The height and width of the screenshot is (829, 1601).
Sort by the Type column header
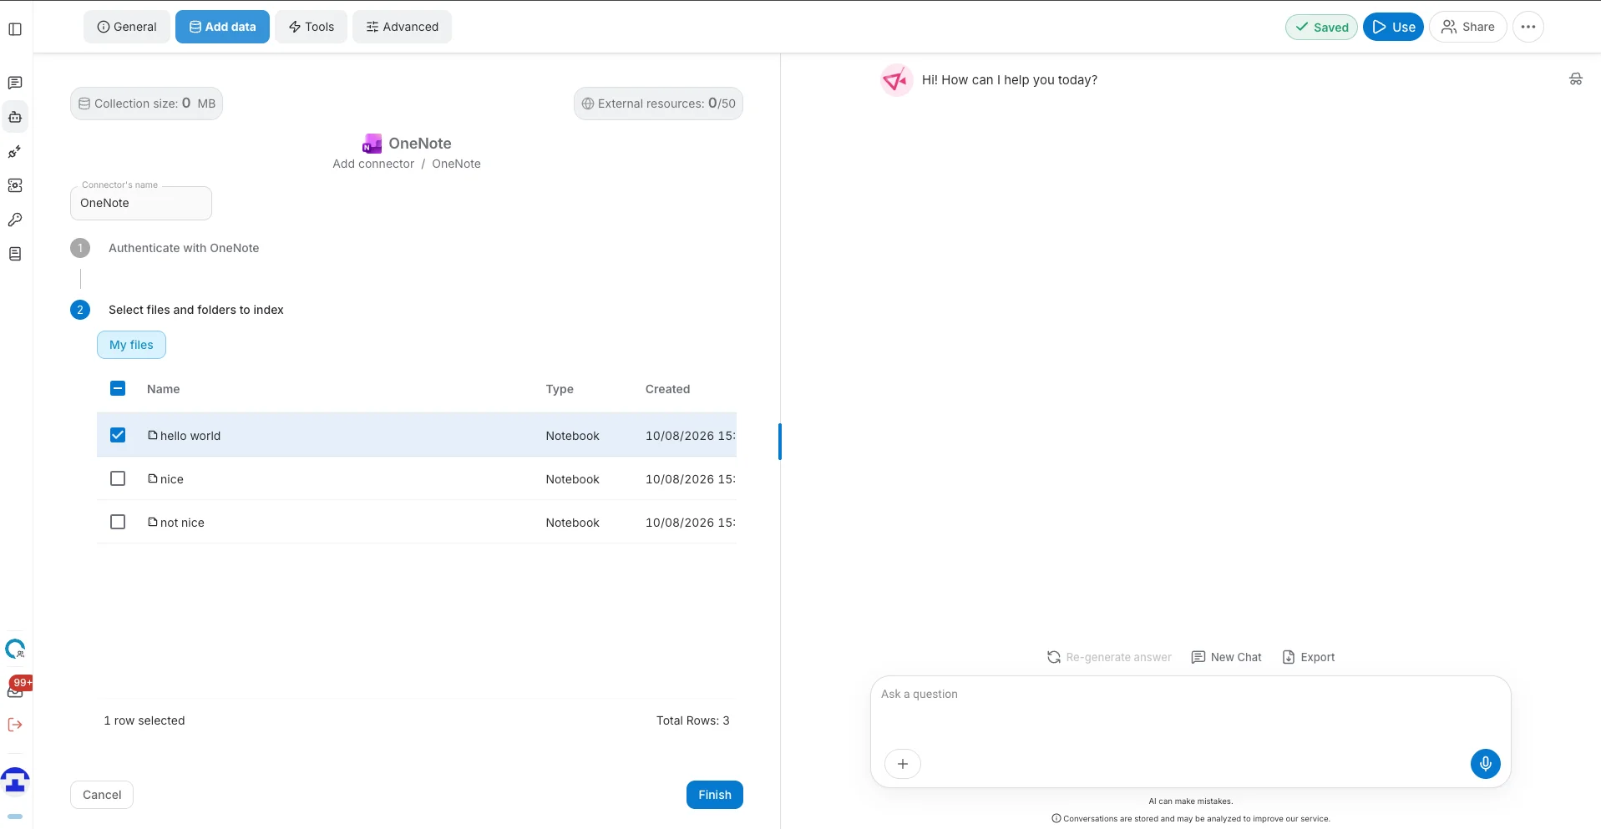point(560,389)
